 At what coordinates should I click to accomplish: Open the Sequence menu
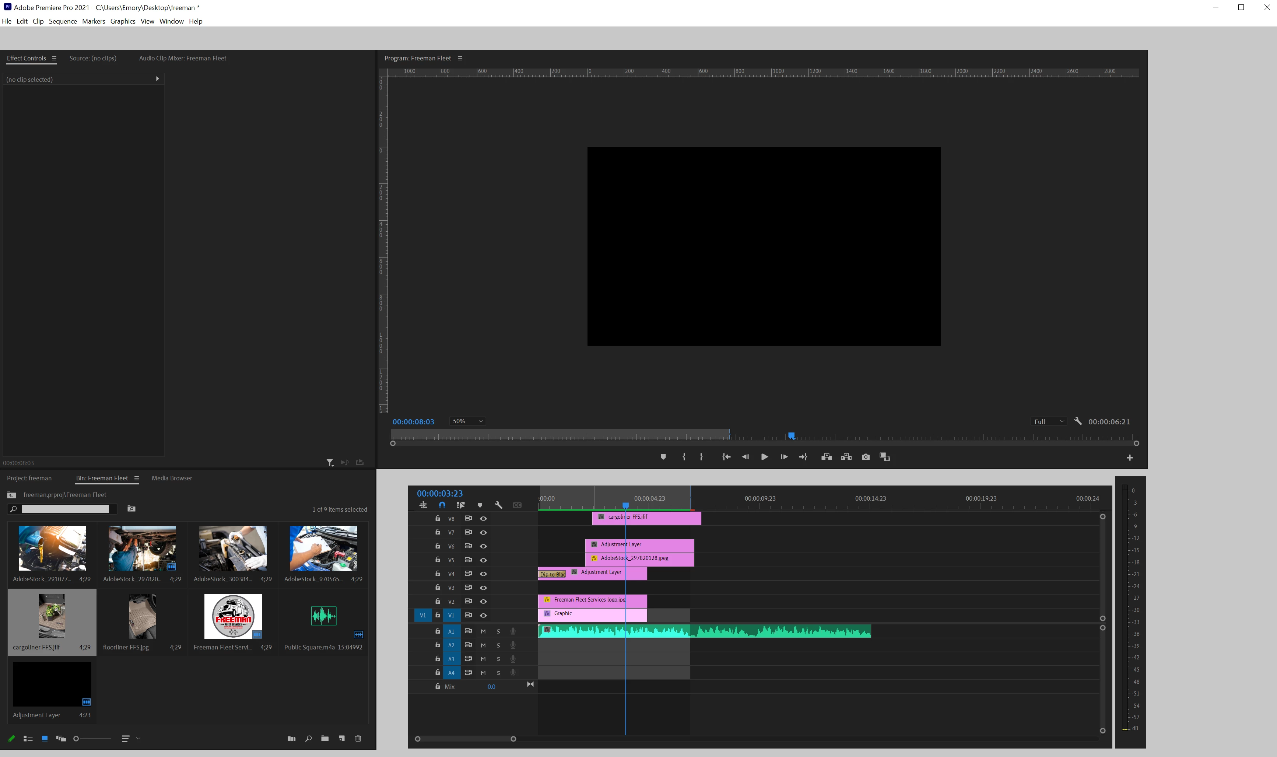pos(63,21)
